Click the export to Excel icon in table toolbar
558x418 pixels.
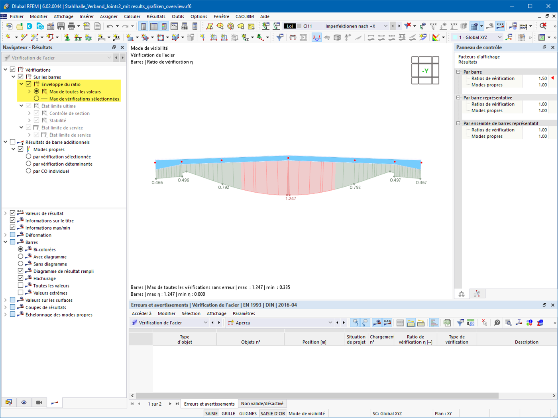447,323
